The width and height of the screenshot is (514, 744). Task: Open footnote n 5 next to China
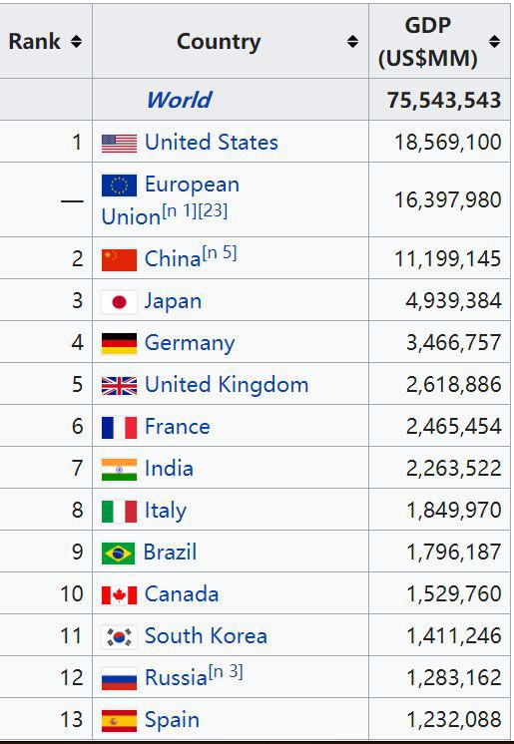pos(220,253)
